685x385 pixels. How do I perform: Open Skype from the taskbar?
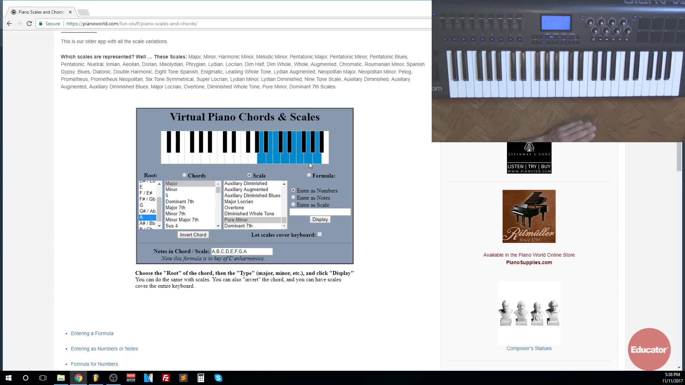click(218, 378)
